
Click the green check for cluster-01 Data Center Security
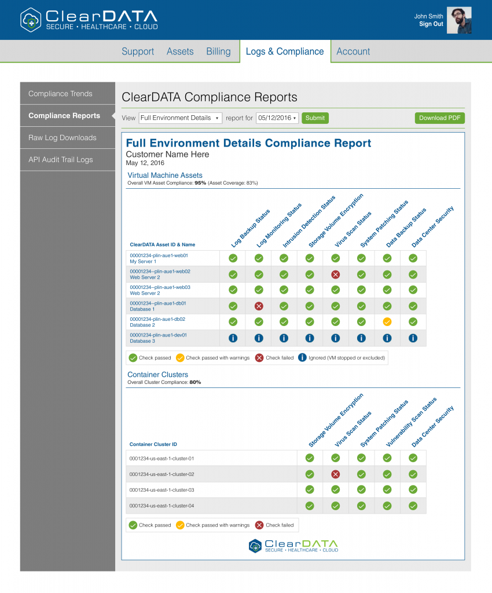pyautogui.click(x=413, y=457)
